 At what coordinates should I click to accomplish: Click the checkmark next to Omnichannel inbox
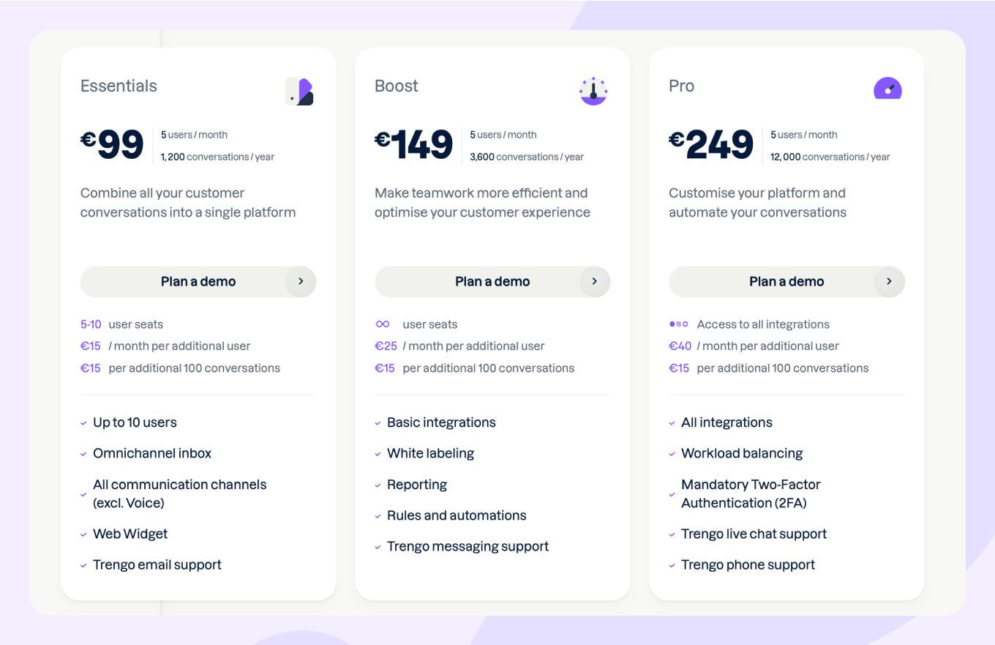pos(84,454)
